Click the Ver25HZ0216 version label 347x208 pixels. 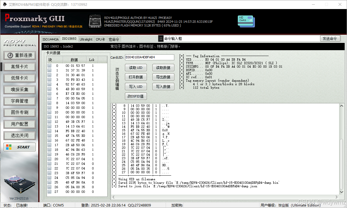[19, 198]
